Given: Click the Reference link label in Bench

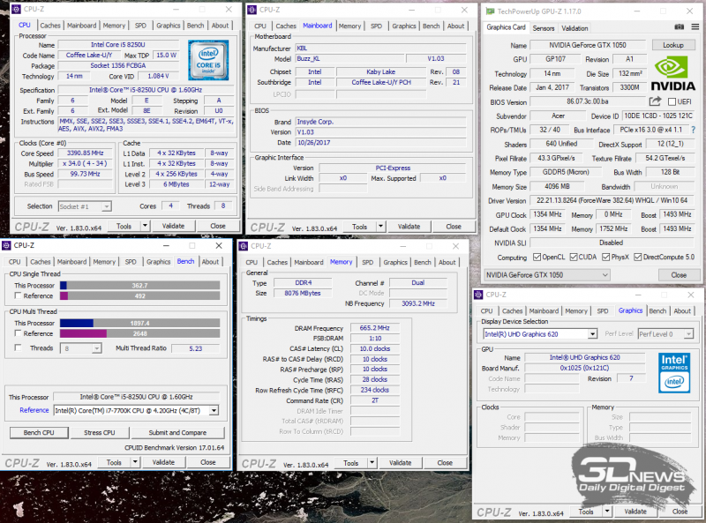Looking at the screenshot, I should point(34,410).
